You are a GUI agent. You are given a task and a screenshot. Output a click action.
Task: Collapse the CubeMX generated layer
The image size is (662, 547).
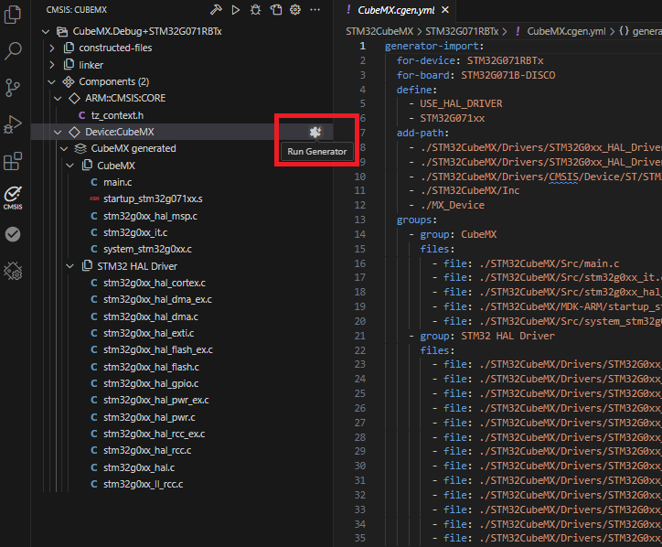point(64,149)
